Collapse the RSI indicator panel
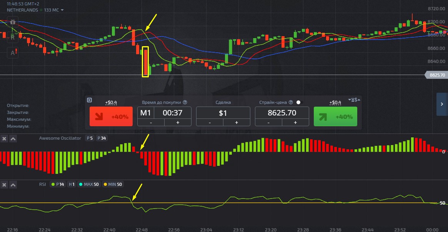This screenshot has width=448, height=232. pos(13,185)
